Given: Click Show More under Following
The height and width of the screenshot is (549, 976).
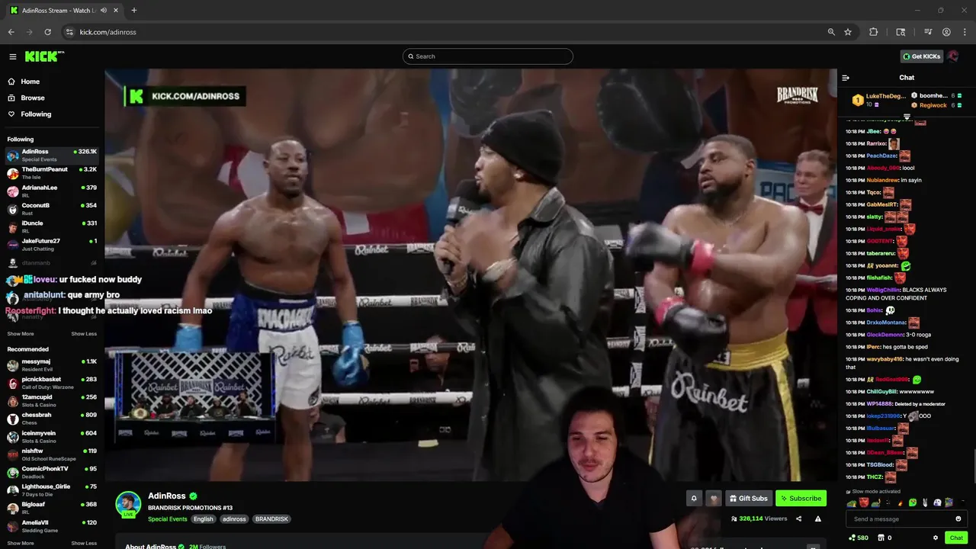Looking at the screenshot, I should pyautogui.click(x=21, y=334).
